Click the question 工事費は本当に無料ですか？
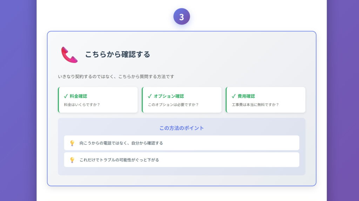This screenshot has height=201, width=359. [x=255, y=104]
